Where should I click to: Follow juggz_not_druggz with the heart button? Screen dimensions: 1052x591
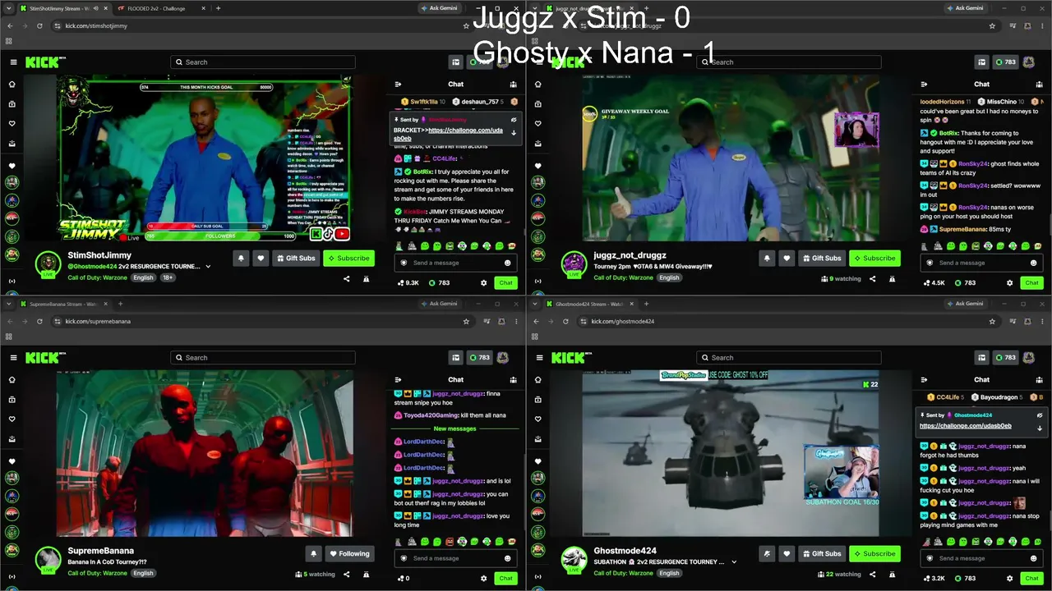pos(787,258)
